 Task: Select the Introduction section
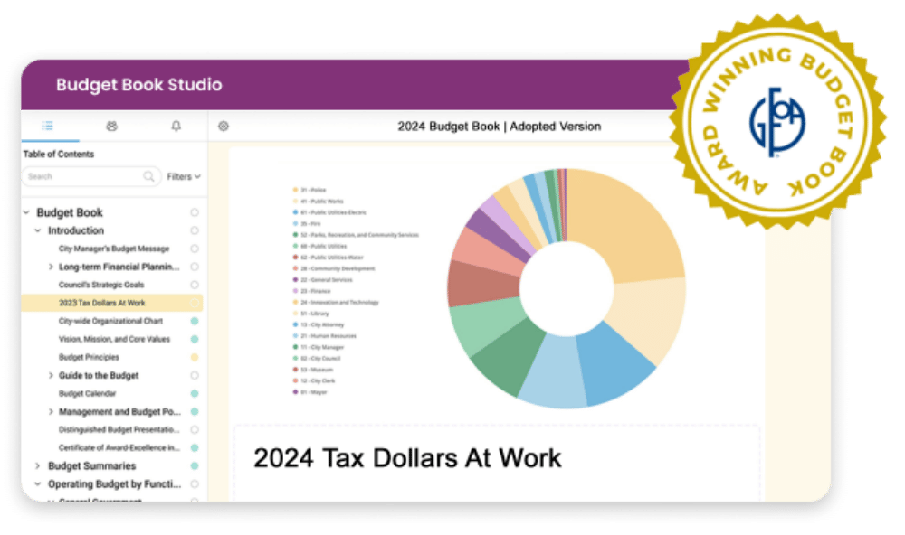click(76, 230)
